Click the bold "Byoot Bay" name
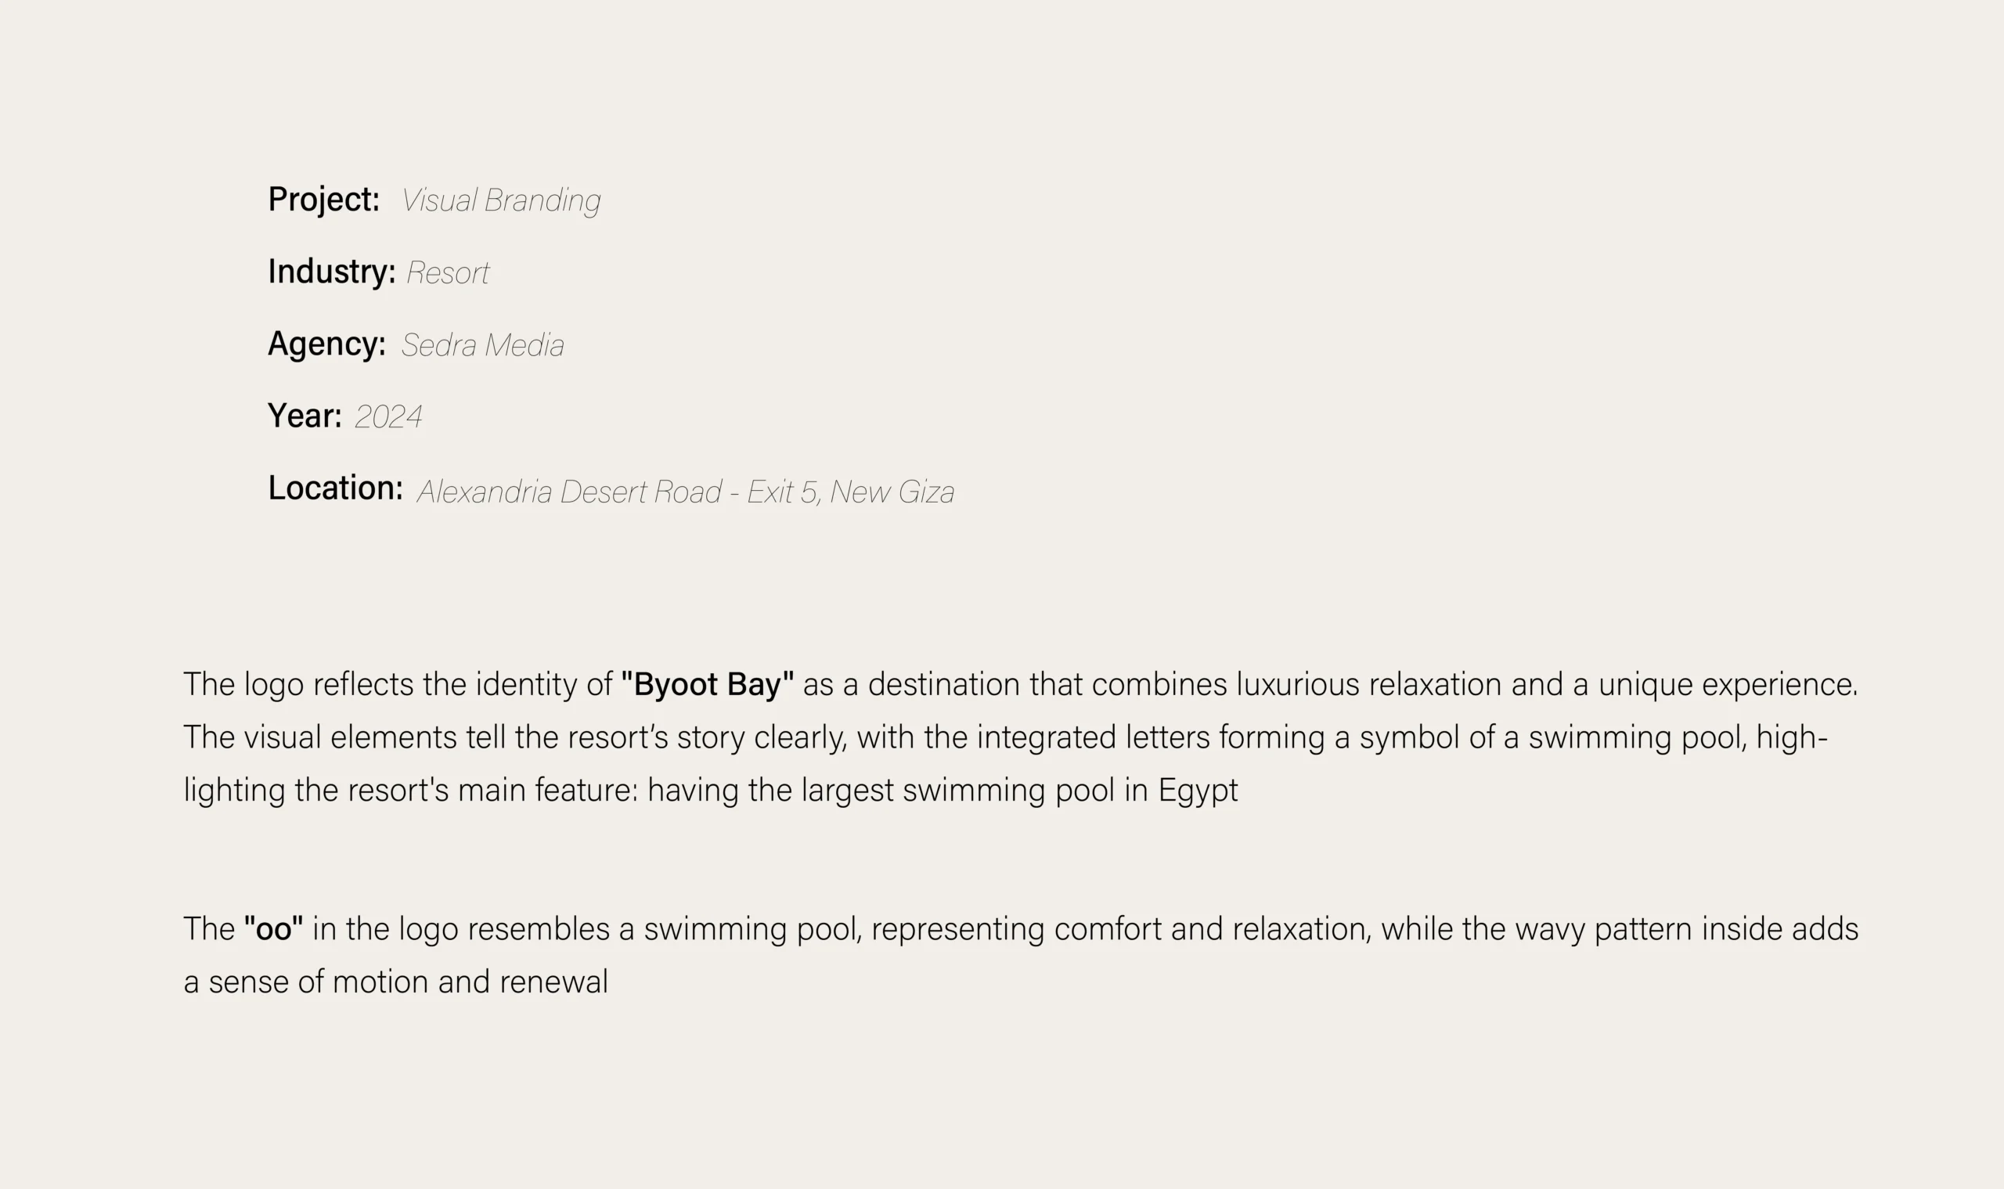The width and height of the screenshot is (2004, 1189). (708, 684)
